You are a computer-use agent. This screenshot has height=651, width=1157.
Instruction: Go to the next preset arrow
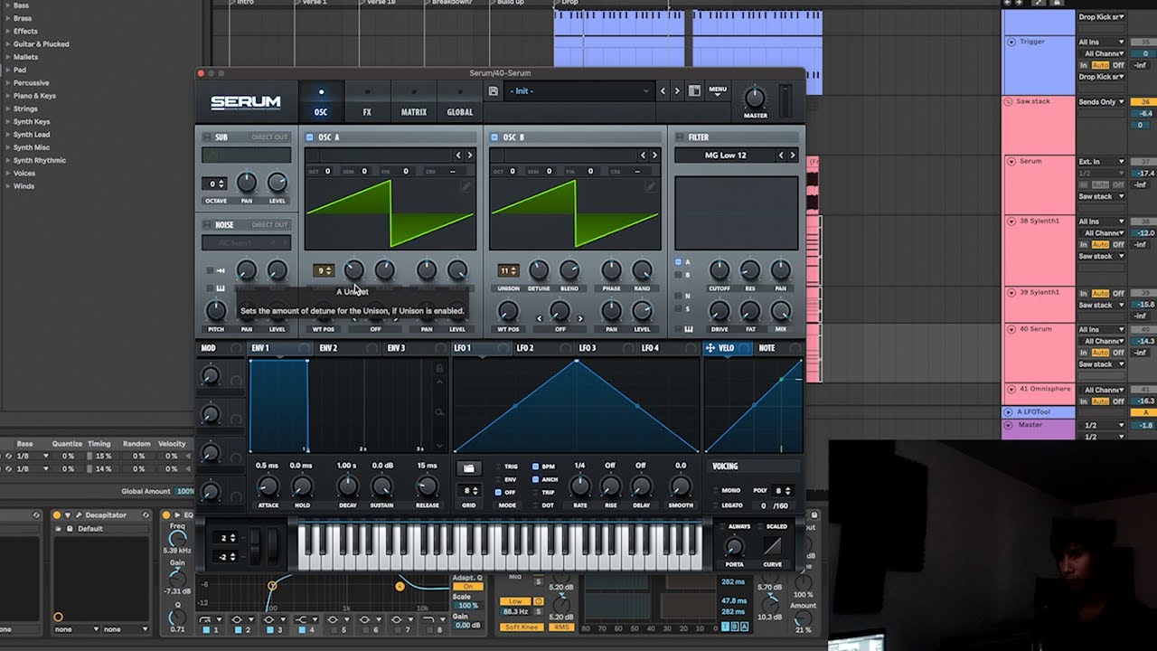point(676,91)
